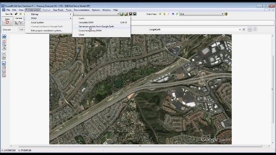The image size is (276, 155).
Task: Click the vertical scrollbar right of the map
Action: 273,89
